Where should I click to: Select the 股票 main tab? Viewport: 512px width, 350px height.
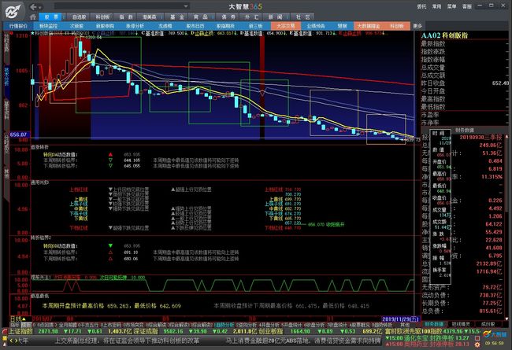pos(51,17)
